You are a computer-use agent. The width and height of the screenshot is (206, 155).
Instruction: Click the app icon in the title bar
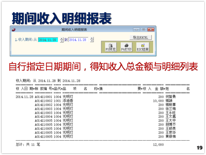(x=14, y=30)
